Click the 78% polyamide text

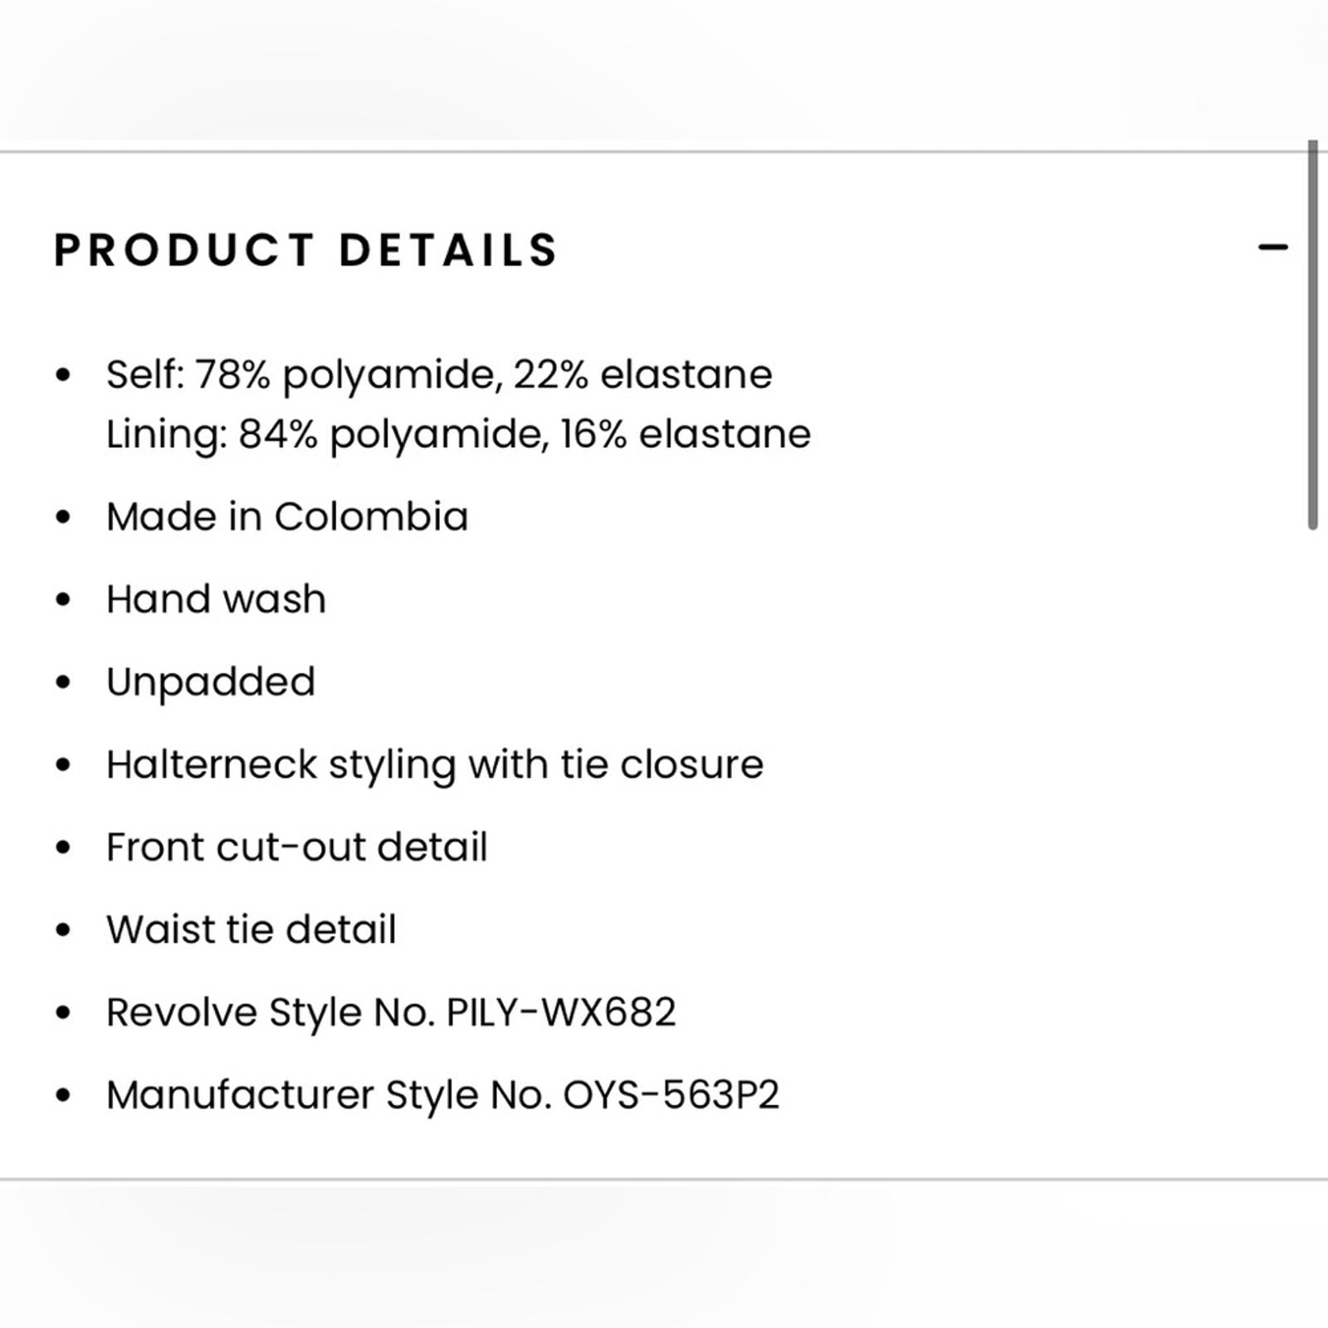(349, 374)
